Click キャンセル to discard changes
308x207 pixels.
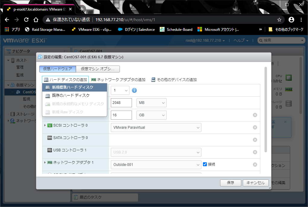[x=256, y=183]
